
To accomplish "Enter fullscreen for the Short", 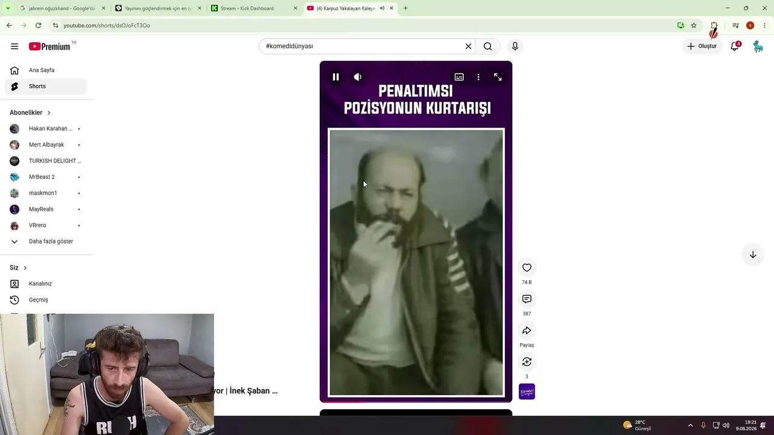I will [x=498, y=77].
